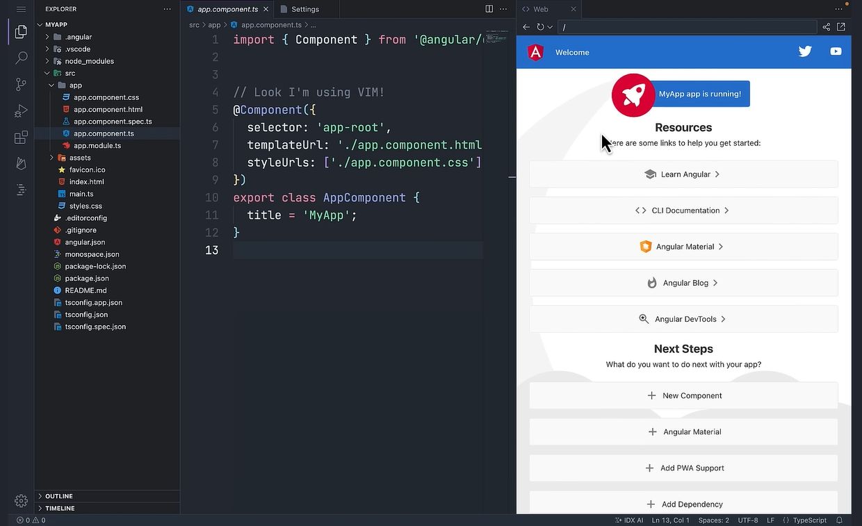862x526 pixels.
Task: Open the Extensions view
Action: point(21,136)
